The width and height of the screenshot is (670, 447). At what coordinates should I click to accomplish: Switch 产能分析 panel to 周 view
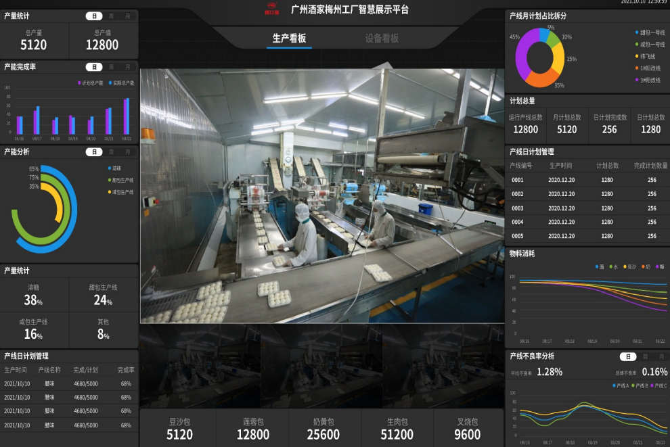coord(111,152)
